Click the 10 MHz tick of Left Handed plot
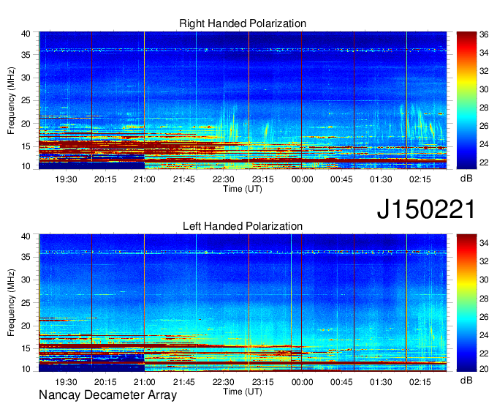 (x=26, y=369)
